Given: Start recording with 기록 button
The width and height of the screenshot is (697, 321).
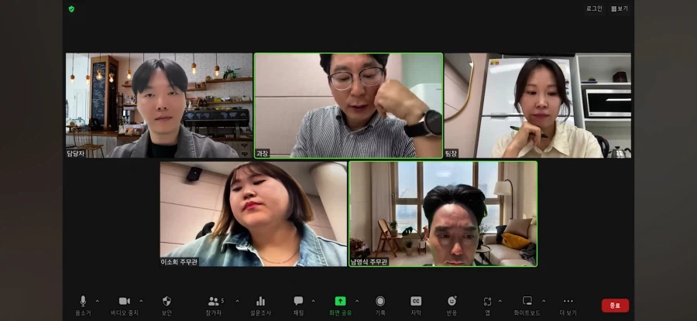Looking at the screenshot, I should point(380,306).
